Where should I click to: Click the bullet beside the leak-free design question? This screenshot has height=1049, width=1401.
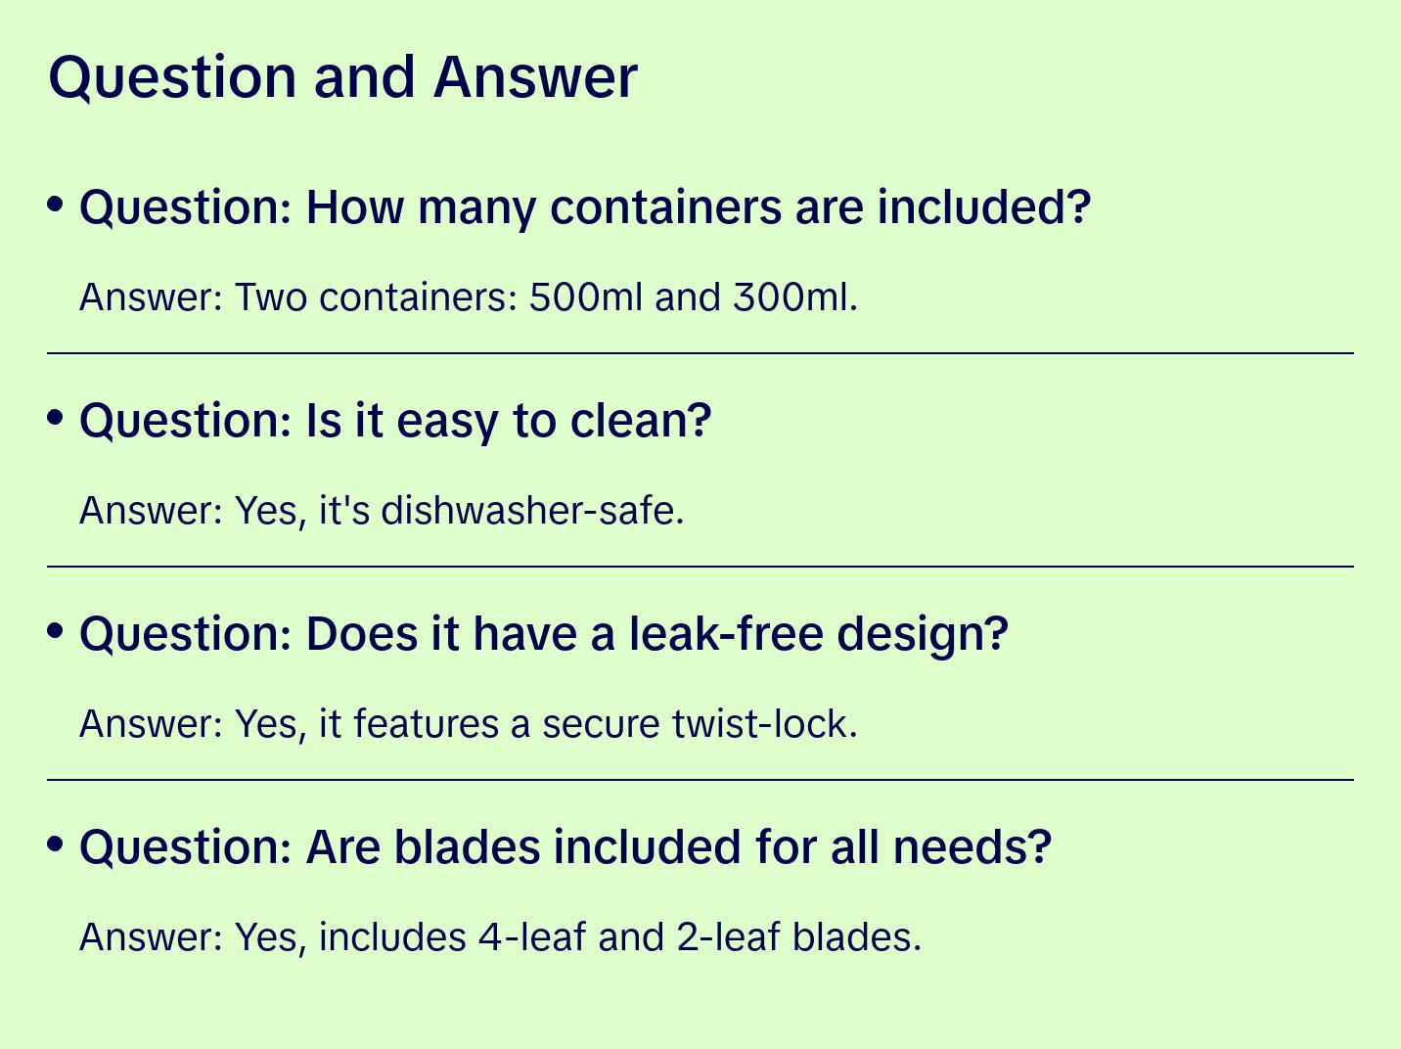click(56, 630)
